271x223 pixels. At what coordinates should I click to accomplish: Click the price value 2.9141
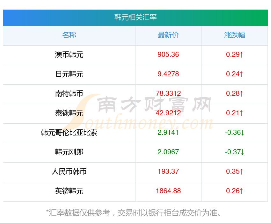[x=168, y=133]
